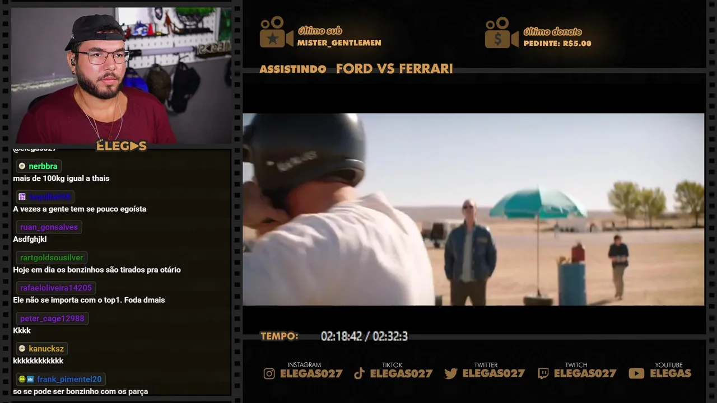Click the Instagram logo icon
The image size is (717, 403).
point(269,374)
